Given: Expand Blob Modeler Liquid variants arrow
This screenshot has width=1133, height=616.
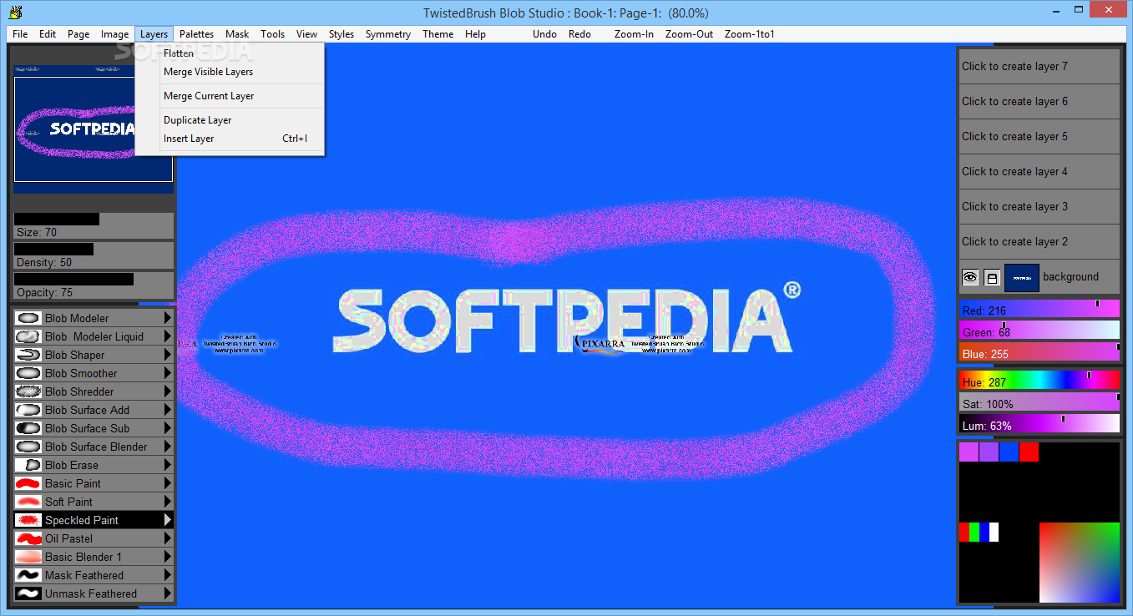Looking at the screenshot, I should click(168, 336).
